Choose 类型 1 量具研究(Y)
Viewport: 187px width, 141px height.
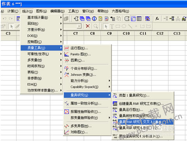[143, 96]
